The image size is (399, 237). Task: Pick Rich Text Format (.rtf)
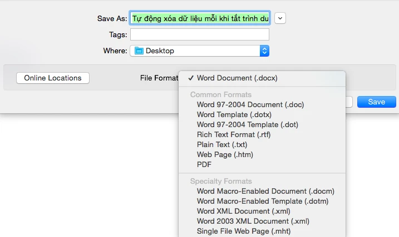262,134
